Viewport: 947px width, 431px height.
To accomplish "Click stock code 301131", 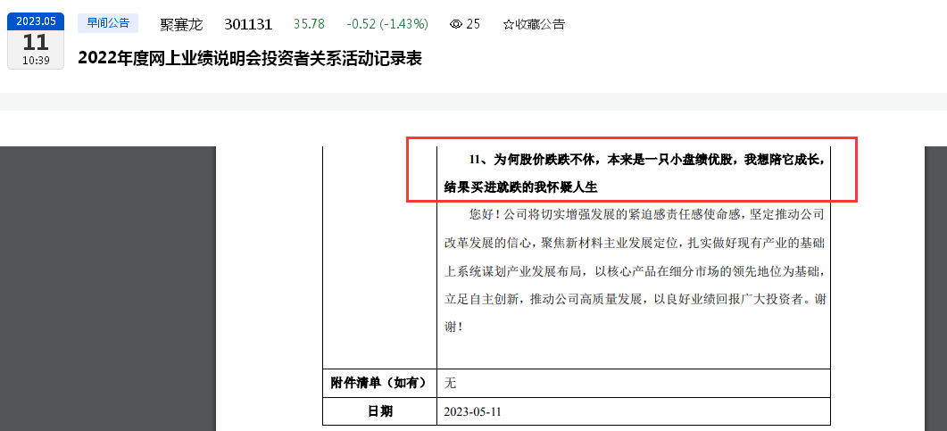I will [248, 24].
